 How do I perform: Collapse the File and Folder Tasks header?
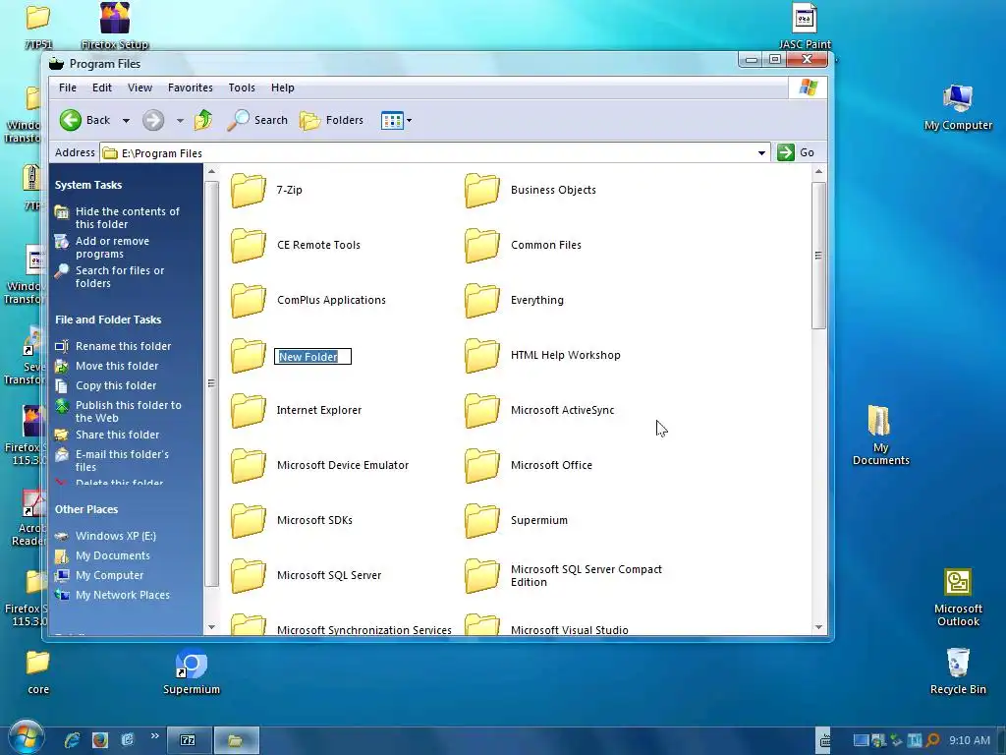coord(108,319)
